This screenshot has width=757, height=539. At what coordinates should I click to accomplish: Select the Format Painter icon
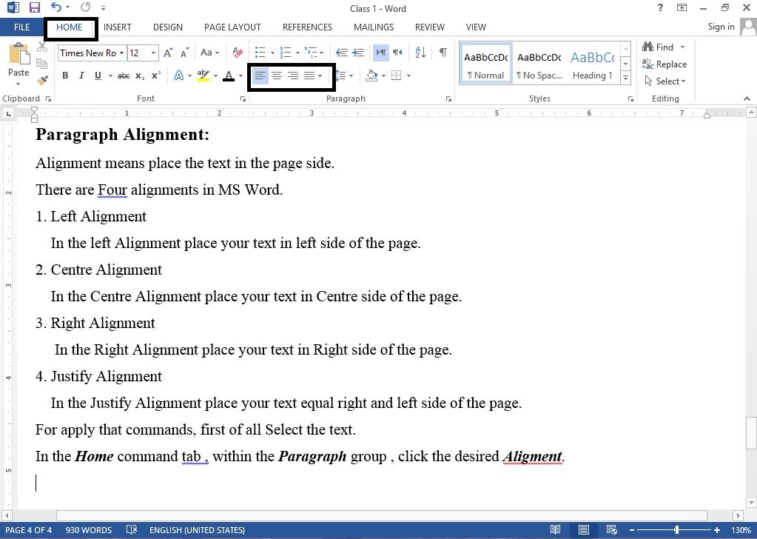pyautogui.click(x=42, y=80)
